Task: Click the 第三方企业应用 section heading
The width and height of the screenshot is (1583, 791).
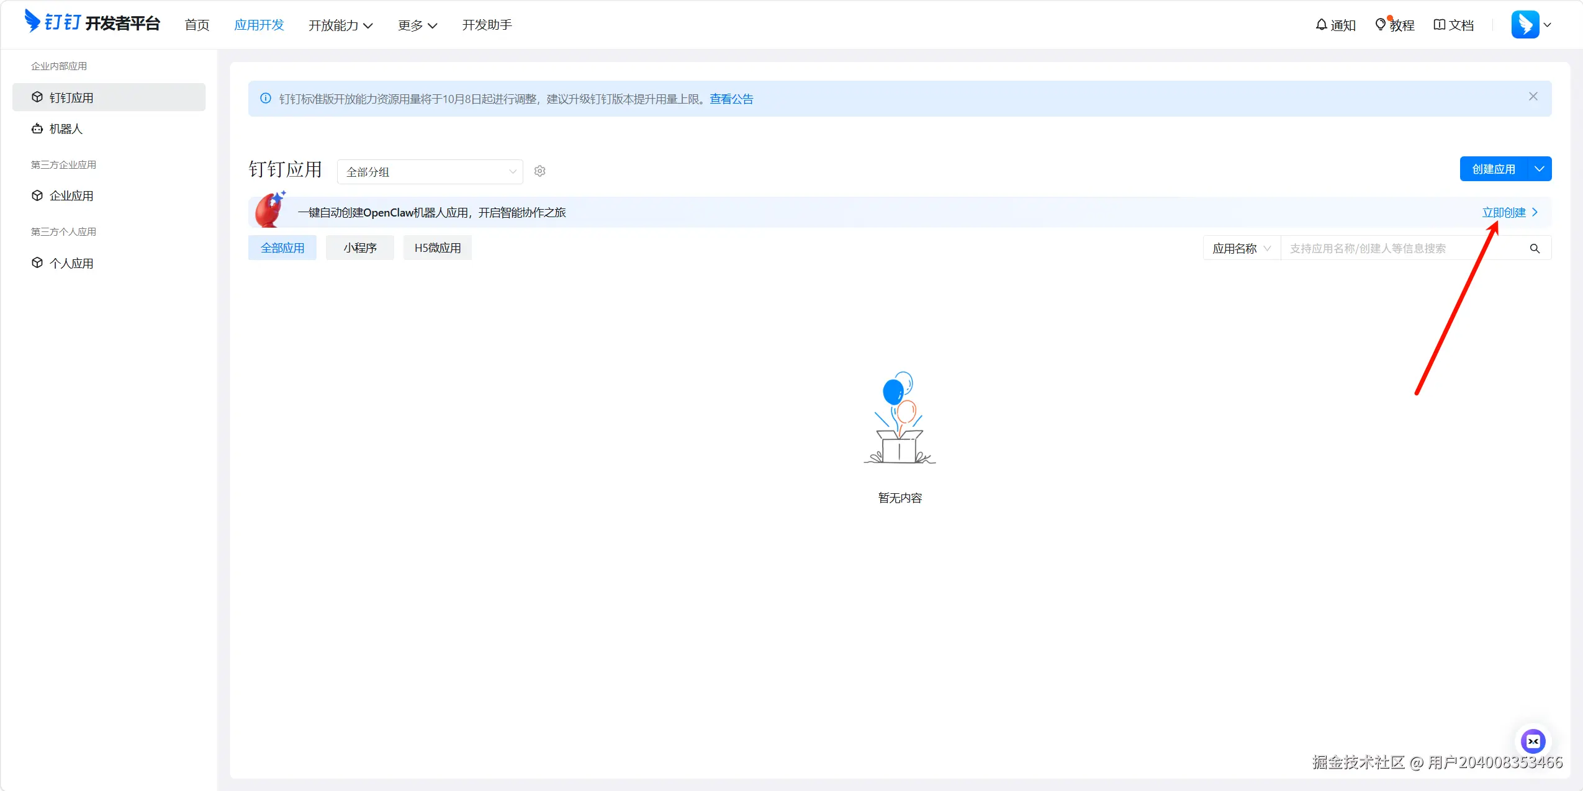Action: (x=63, y=165)
